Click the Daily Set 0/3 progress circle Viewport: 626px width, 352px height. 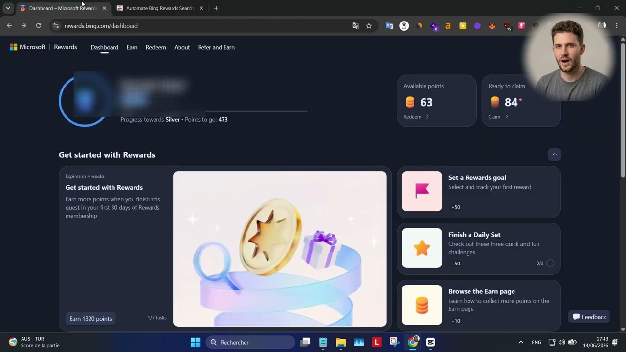click(550, 263)
